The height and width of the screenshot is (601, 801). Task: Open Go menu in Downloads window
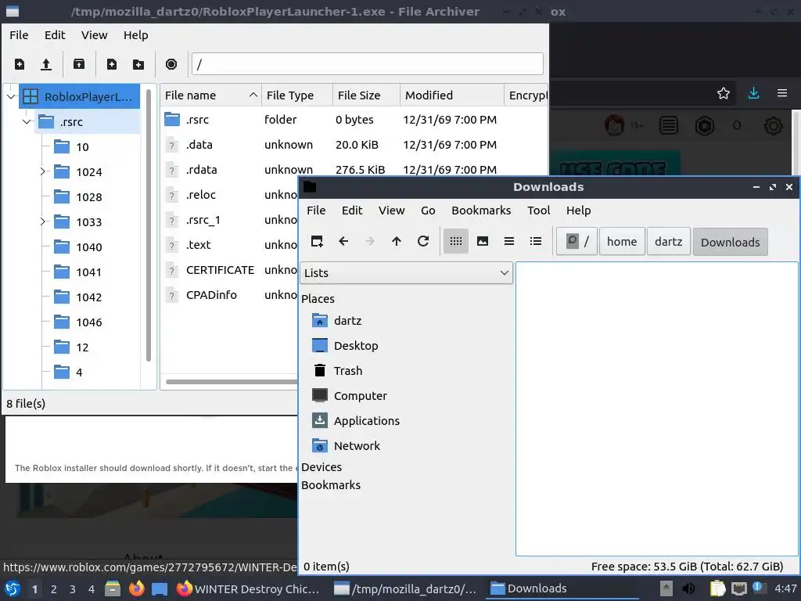tap(428, 211)
